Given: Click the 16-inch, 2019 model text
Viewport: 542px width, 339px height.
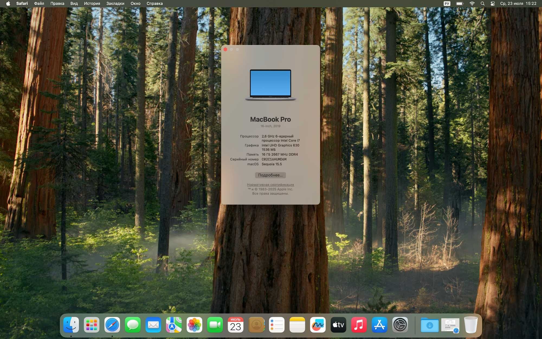Looking at the screenshot, I should (x=270, y=126).
